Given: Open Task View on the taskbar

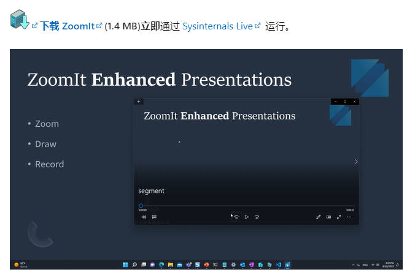Looking at the screenshot, I should coord(144,265).
